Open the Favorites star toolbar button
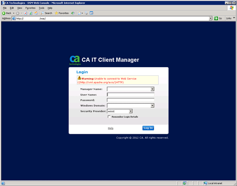The height and width of the screenshot is (186, 237). 62,13
